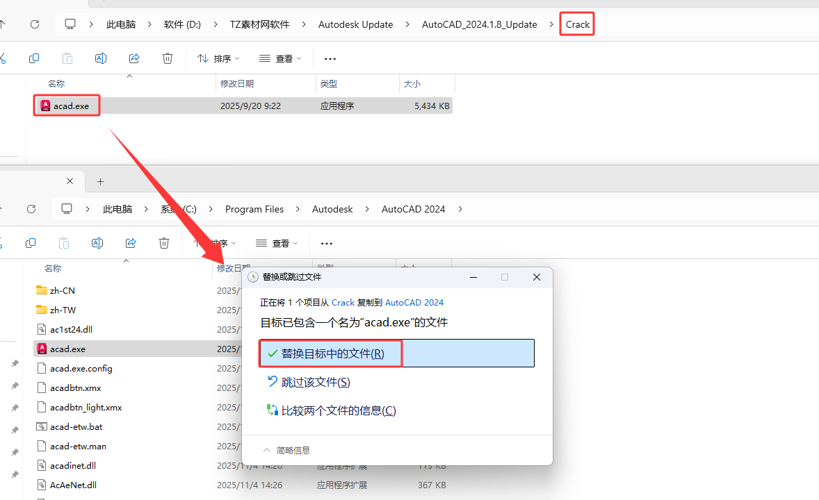Go to Autodesk Update breadcrumb
Image resolution: width=819 pixels, height=500 pixels.
(356, 24)
